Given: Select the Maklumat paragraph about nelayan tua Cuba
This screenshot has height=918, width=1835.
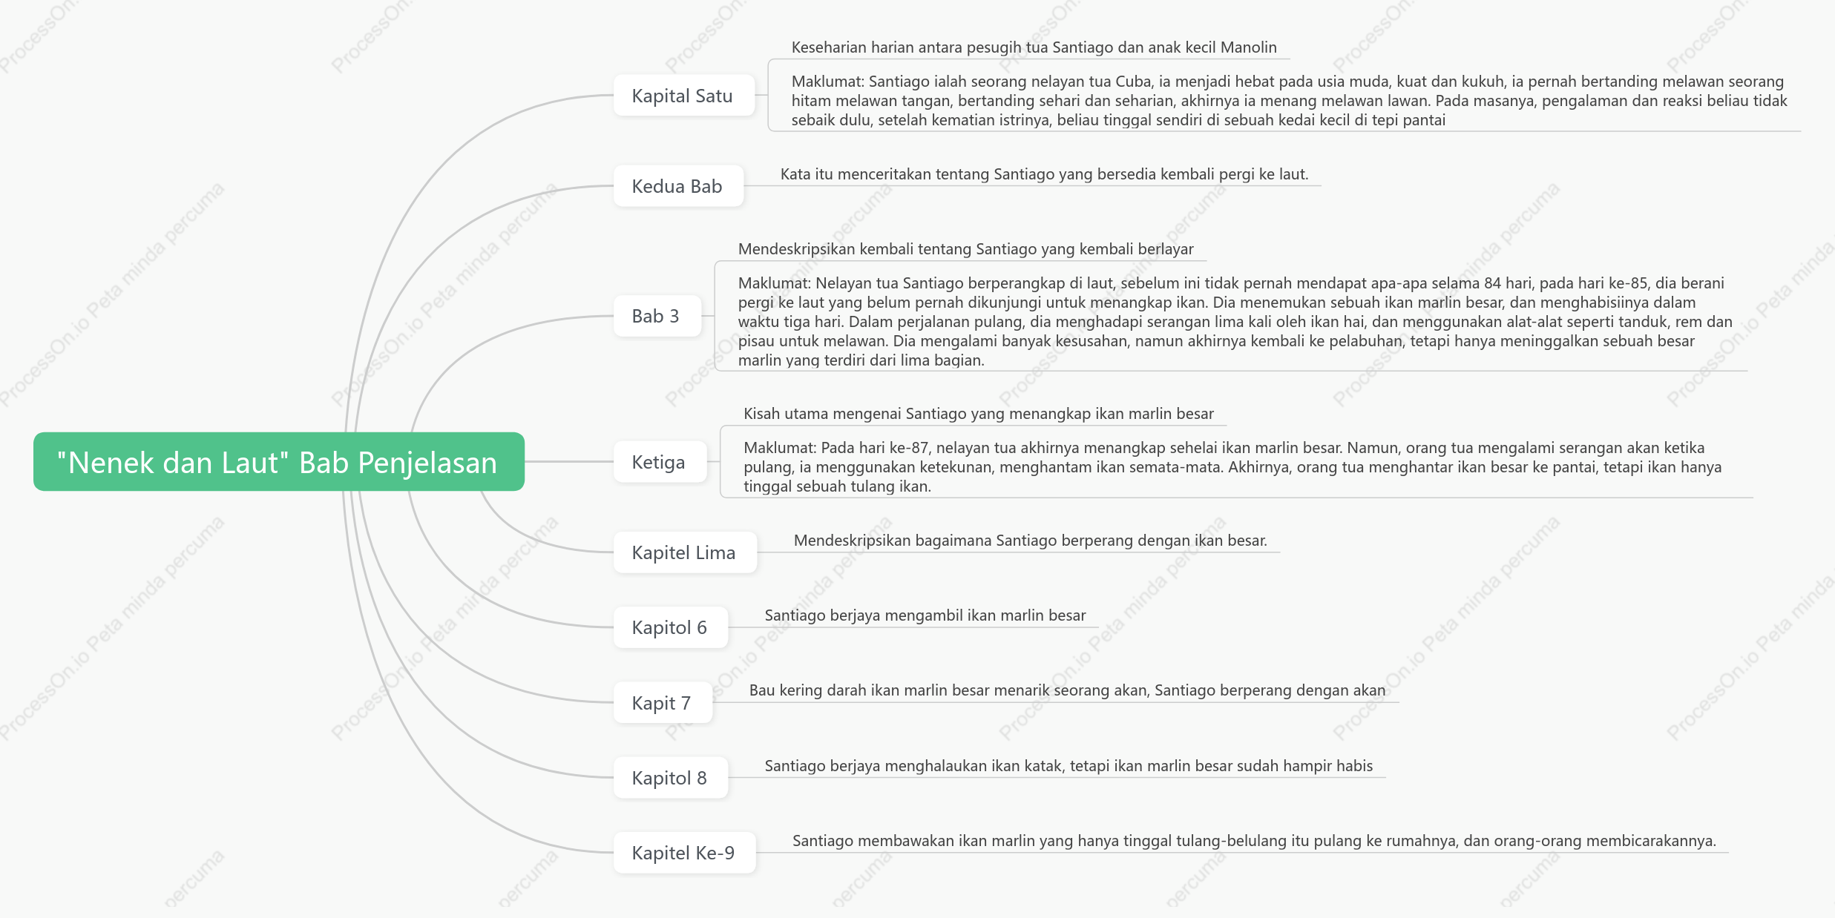Looking at the screenshot, I should pos(1289,100).
